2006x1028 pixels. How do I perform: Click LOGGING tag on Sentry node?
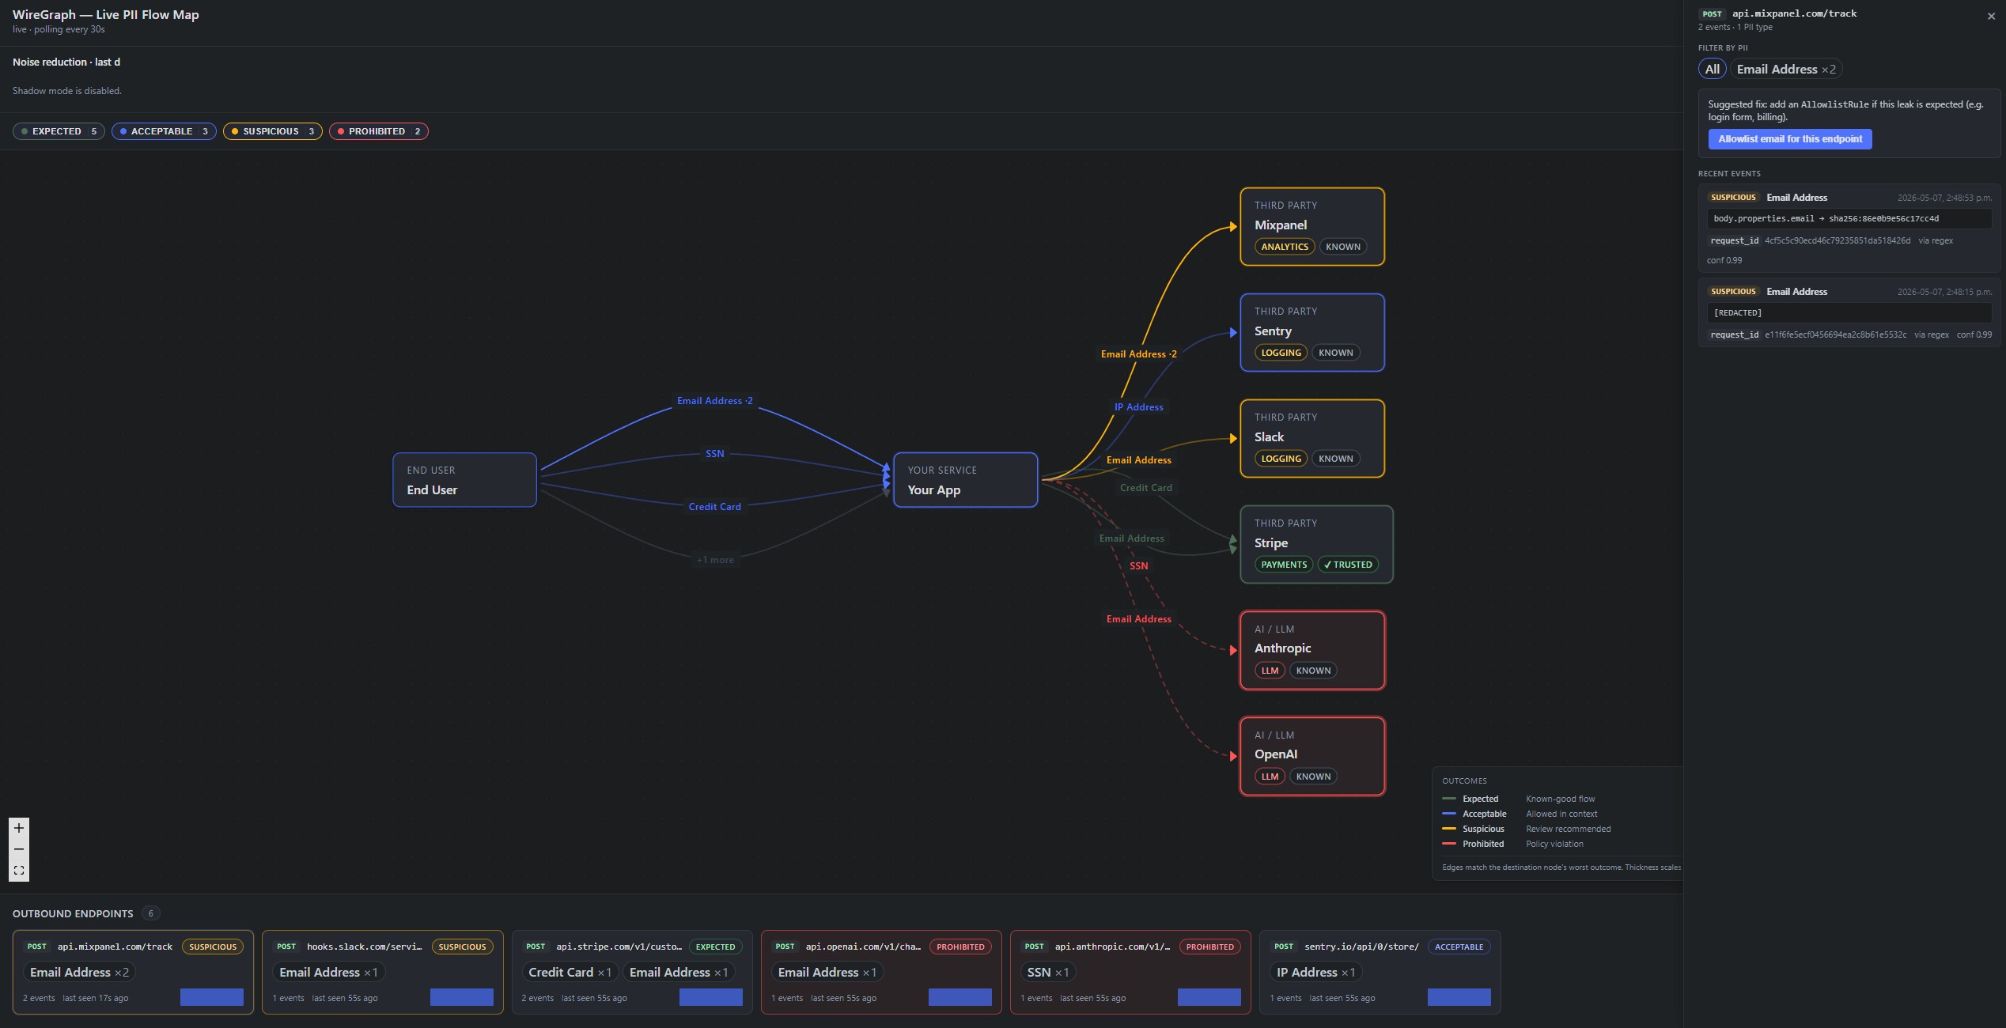pyautogui.click(x=1281, y=353)
